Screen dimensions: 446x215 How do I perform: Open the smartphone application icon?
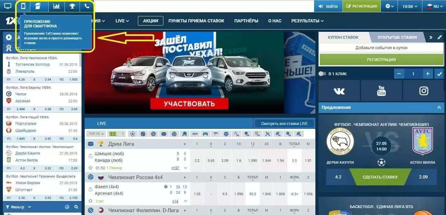pos(23,6)
